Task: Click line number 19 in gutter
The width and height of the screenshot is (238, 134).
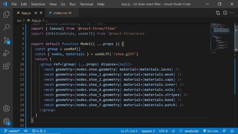Action: tap(22, 110)
